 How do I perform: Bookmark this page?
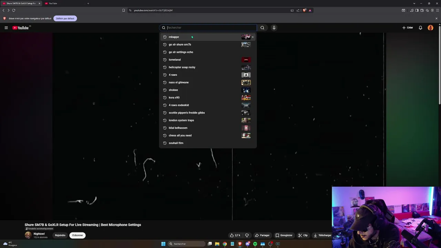123,10
